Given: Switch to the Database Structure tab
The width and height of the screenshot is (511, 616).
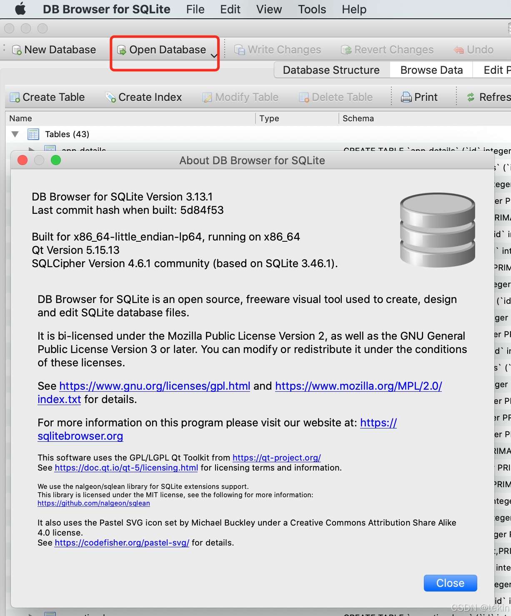Looking at the screenshot, I should (x=331, y=70).
